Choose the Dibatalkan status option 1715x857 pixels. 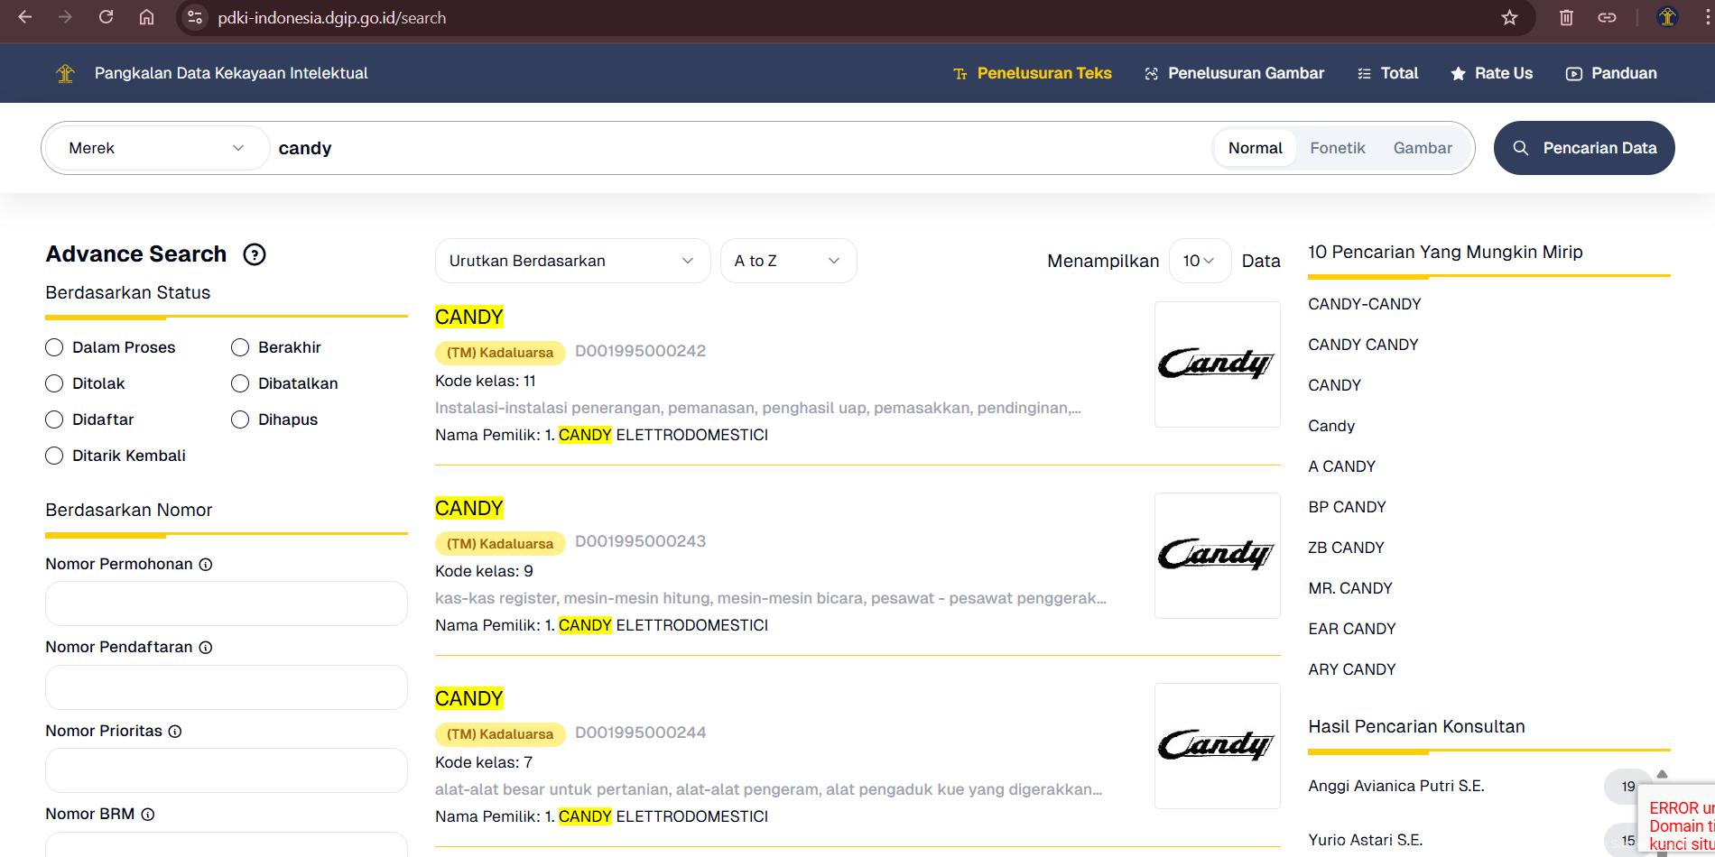pos(240,383)
